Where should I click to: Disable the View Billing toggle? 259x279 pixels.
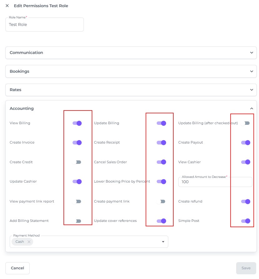[77, 123]
